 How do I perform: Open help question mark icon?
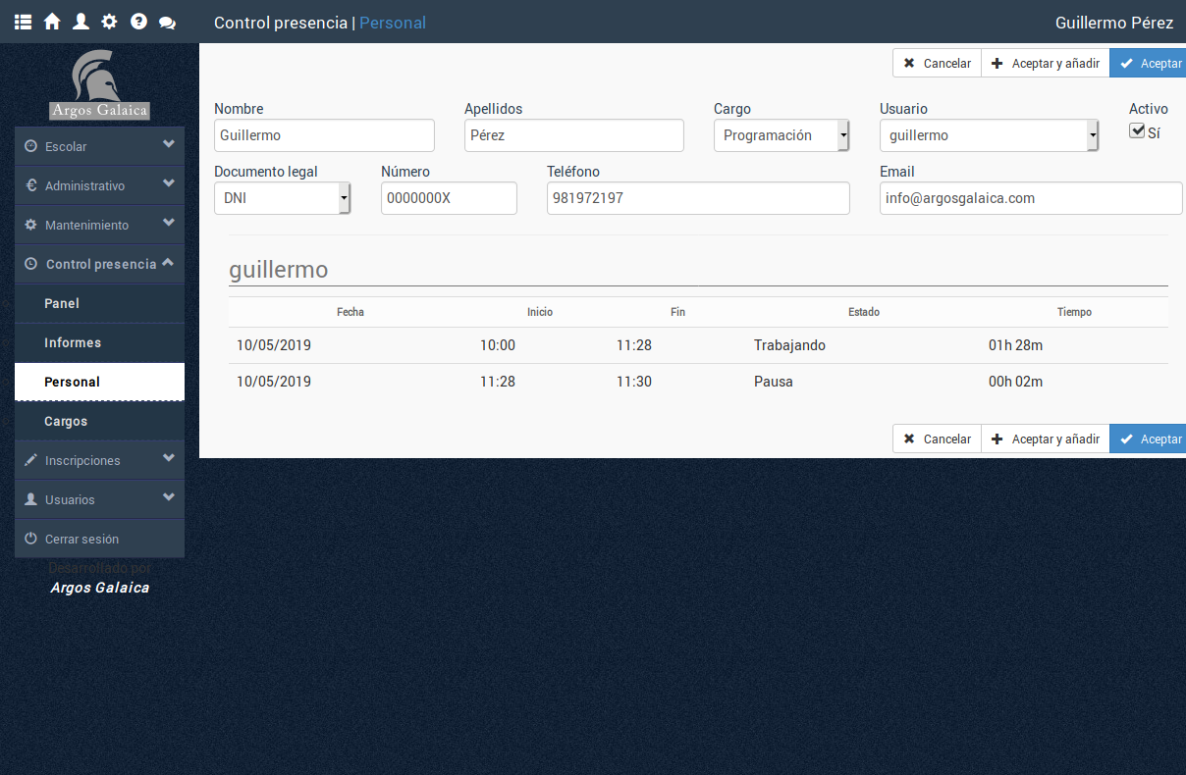pos(138,22)
